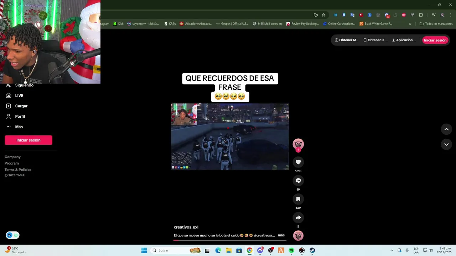Image resolution: width=456 pixels, height=256 pixels.
Task: Open Chrome profile avatar
Action: [x=442, y=15]
